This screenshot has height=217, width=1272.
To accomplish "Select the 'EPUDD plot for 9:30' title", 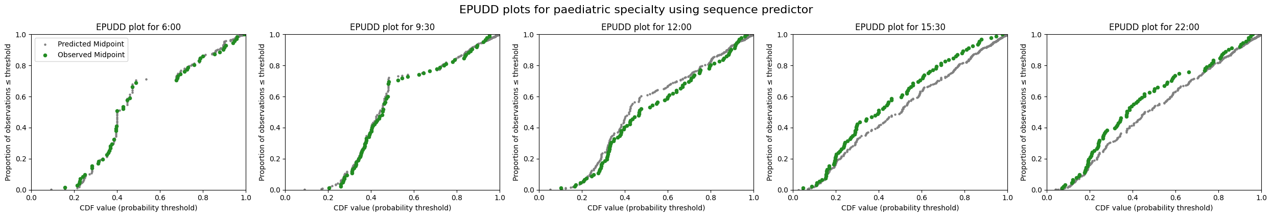I will point(392,28).
